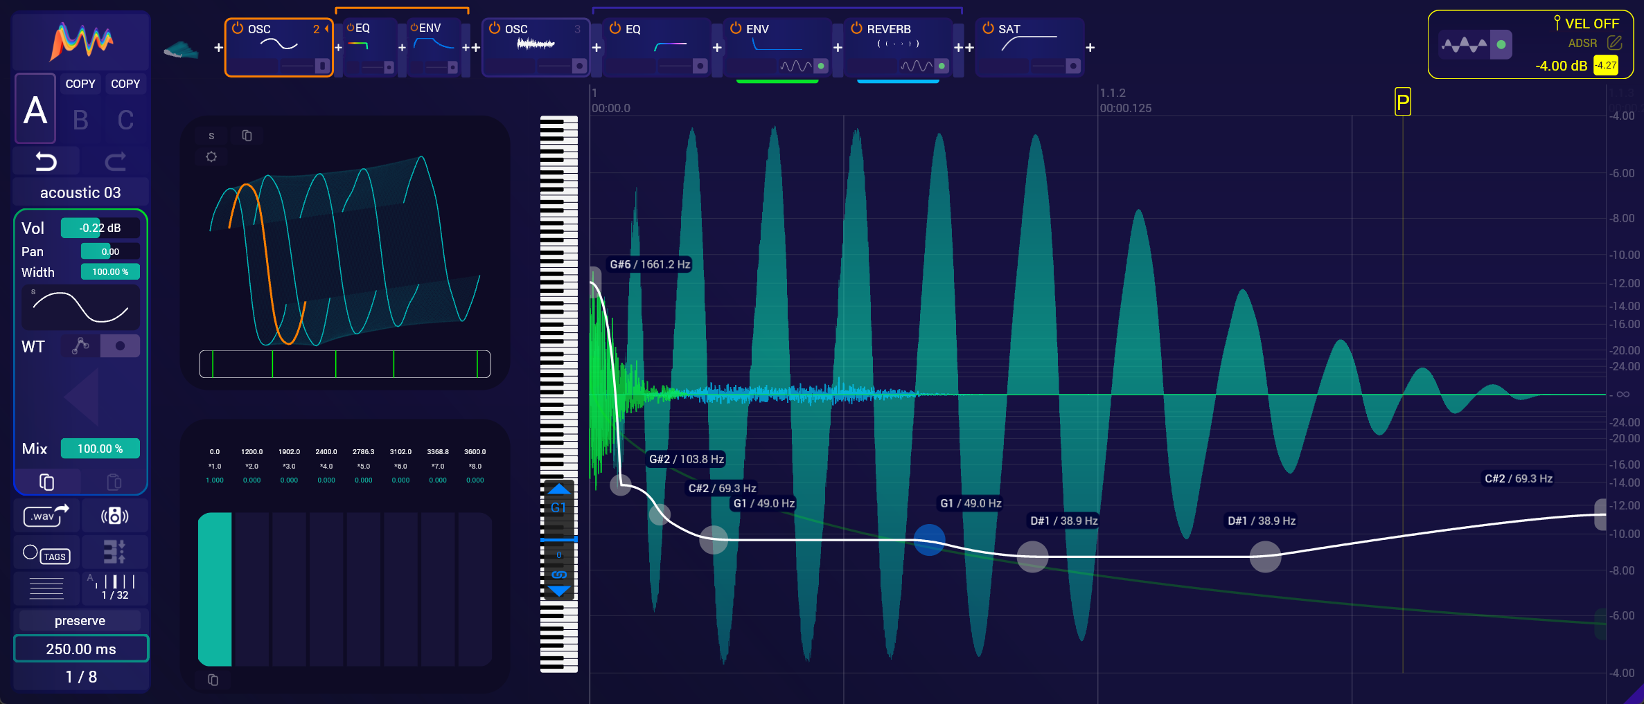Click the blue link icon on keyboard
This screenshot has height=704, width=1644.
pyautogui.click(x=559, y=575)
